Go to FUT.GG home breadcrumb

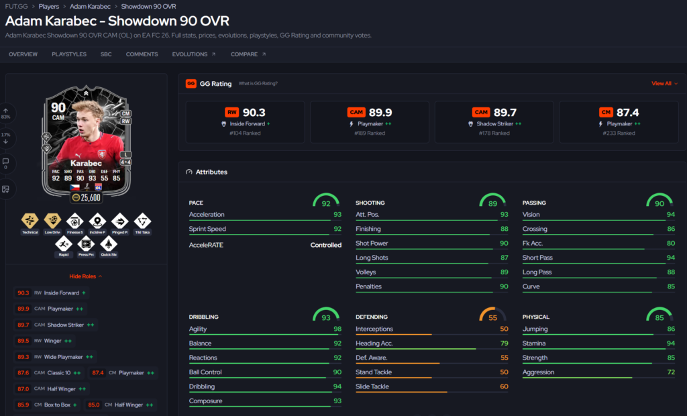click(x=17, y=7)
